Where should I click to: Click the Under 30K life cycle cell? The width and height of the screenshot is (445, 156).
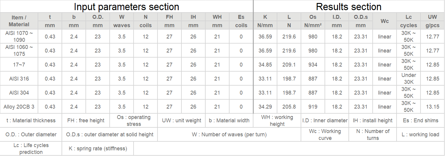[409, 79]
